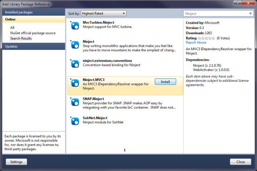Expand the Installed packages section

tap(34, 12)
